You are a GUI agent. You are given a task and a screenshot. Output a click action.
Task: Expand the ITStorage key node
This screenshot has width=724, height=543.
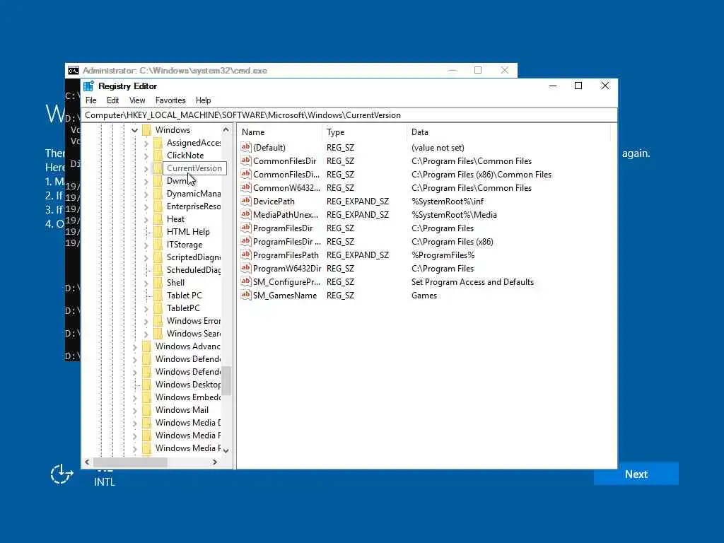(x=146, y=245)
